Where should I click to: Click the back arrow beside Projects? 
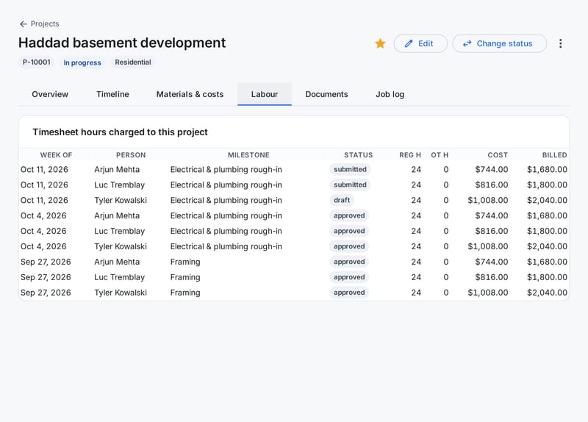(24, 24)
